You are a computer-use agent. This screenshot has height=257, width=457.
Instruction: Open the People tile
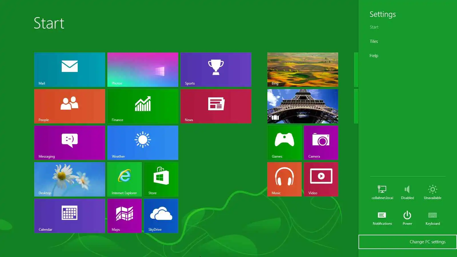(70, 106)
